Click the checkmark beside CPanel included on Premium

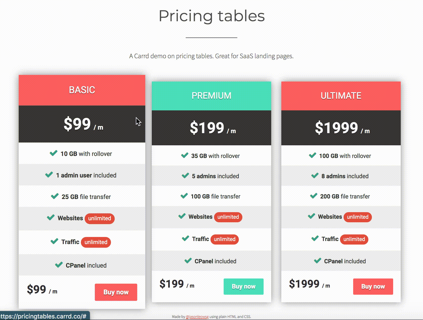click(188, 261)
